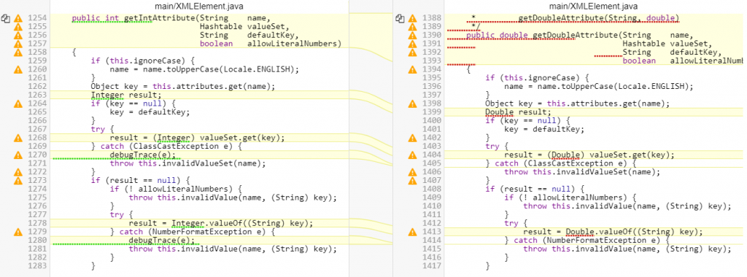Click line number 1406 in right pane

pyautogui.click(x=431, y=172)
